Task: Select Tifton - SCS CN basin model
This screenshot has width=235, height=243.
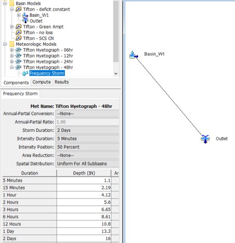Action: tap(38, 38)
